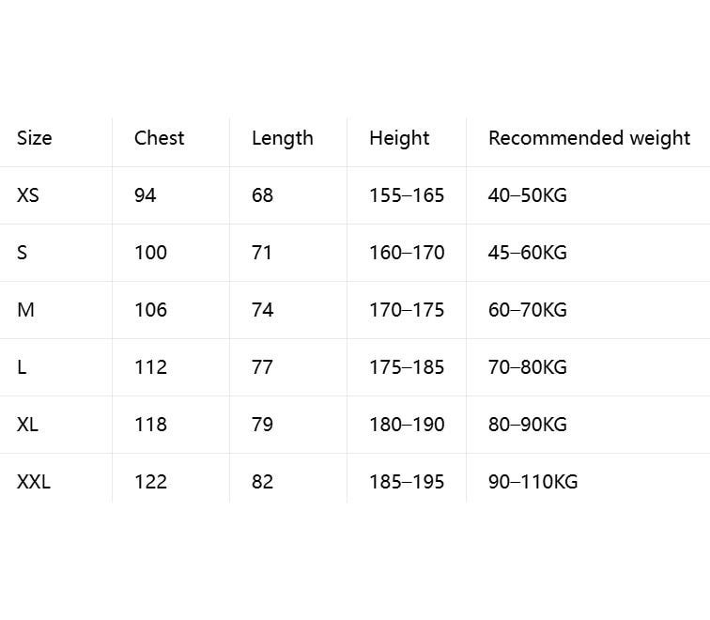Select the Chest column header
The image size is (710, 620).
(x=160, y=138)
